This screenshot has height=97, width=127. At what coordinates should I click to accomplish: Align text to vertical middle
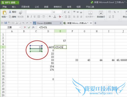[78, 12]
